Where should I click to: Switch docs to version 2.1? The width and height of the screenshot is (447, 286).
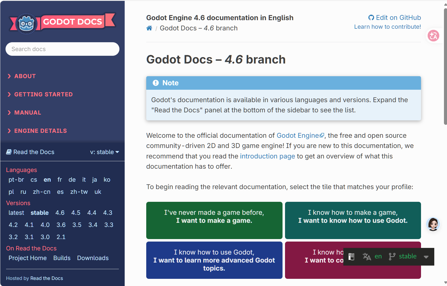(61, 237)
